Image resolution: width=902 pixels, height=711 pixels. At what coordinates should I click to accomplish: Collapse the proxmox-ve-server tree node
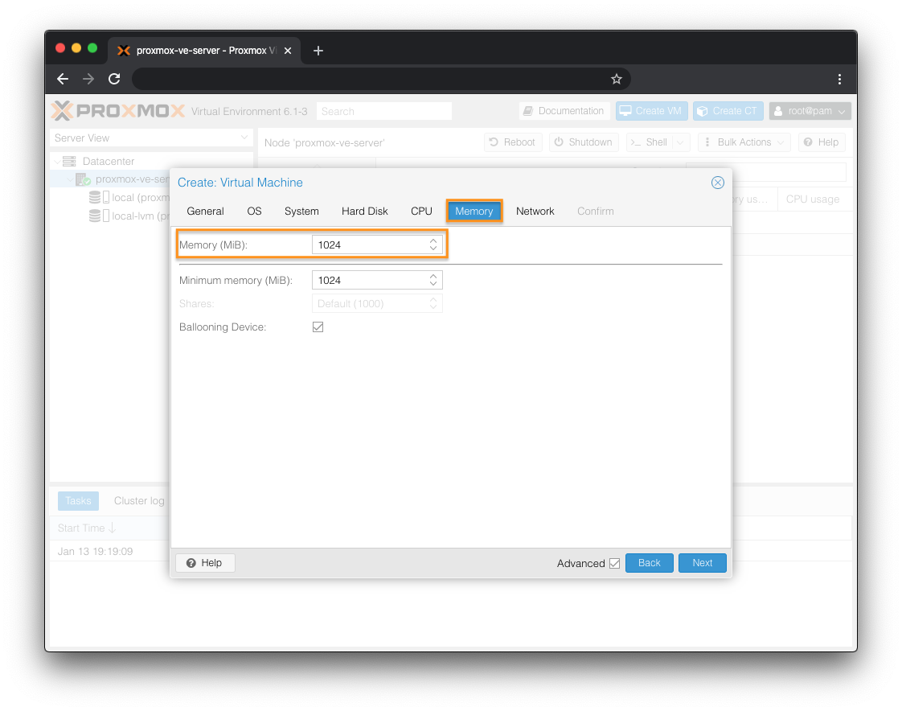[x=70, y=179]
